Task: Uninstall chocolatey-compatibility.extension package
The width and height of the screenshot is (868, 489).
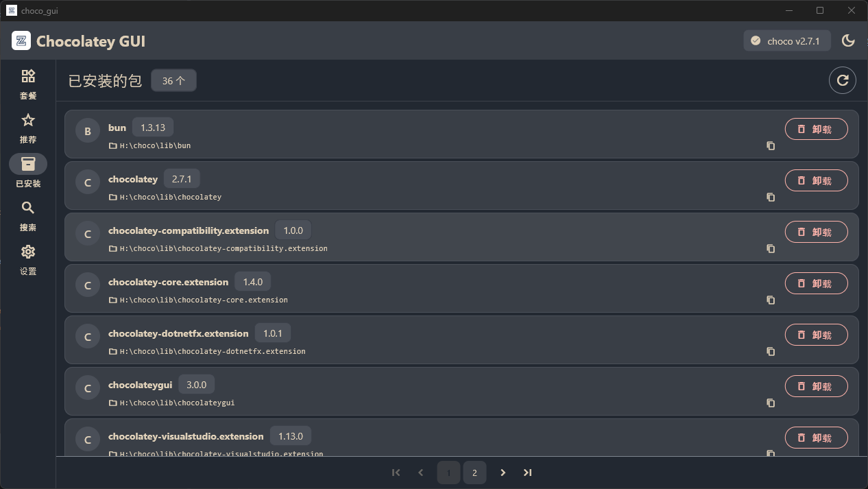Action: [816, 232]
